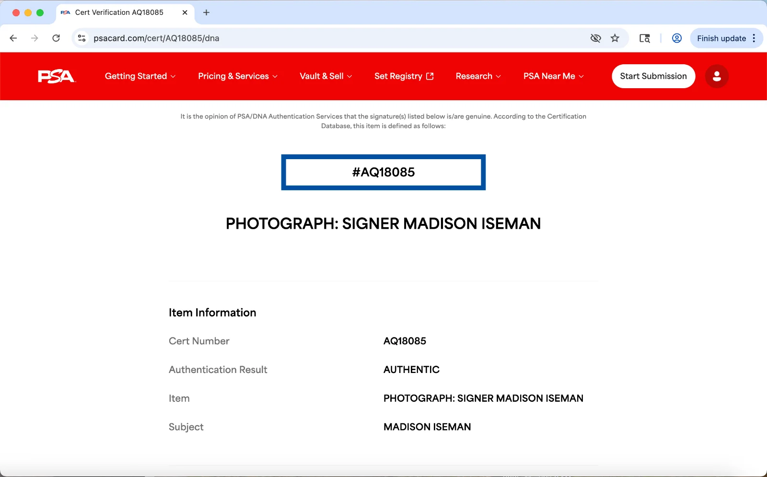
Task: Click the AUTHENTIC result value
Action: [x=411, y=370]
